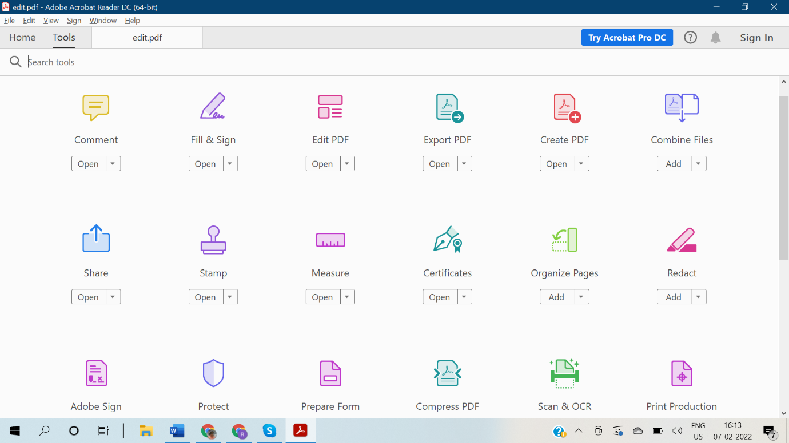
Task: Select the Stamp tool icon
Action: pyautogui.click(x=213, y=240)
